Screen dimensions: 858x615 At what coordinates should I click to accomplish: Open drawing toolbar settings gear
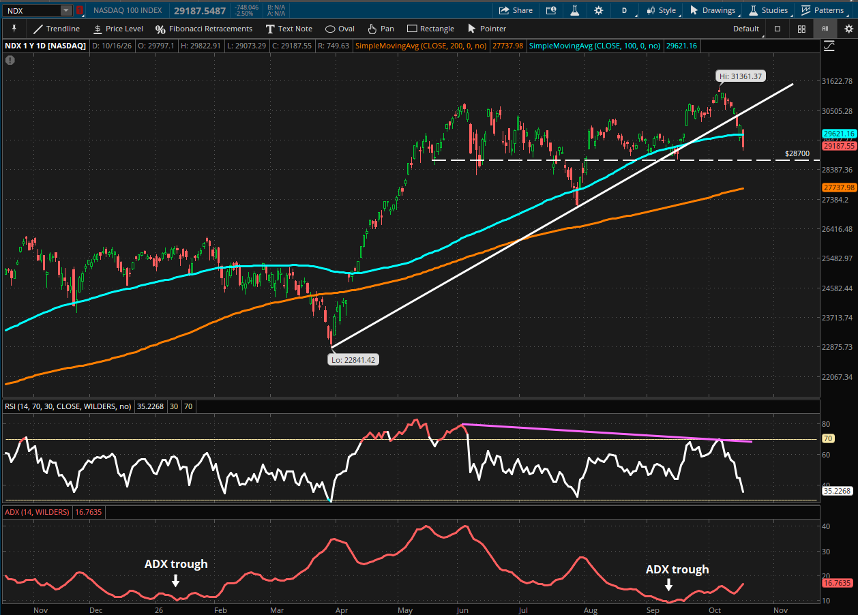[x=848, y=29]
